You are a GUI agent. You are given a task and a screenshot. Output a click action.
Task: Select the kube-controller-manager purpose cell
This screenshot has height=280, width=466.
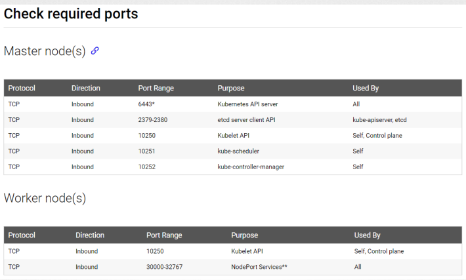click(x=251, y=167)
